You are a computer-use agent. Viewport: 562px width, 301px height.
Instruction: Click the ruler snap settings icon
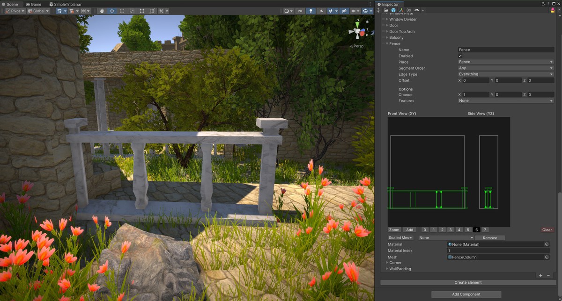tap(83, 11)
